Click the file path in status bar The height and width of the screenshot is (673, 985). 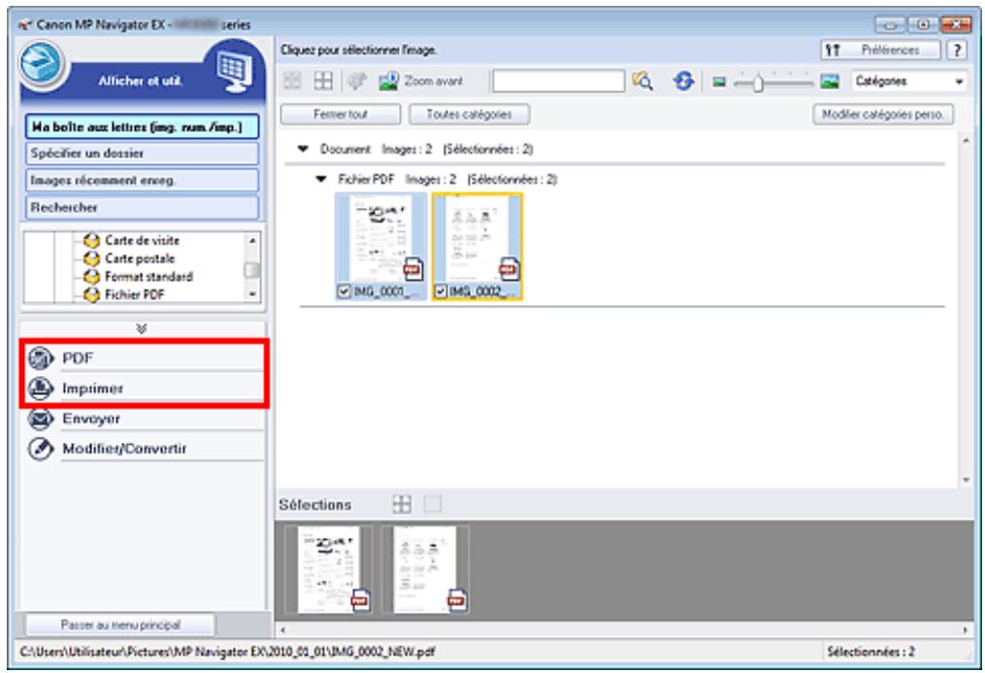[227, 652]
